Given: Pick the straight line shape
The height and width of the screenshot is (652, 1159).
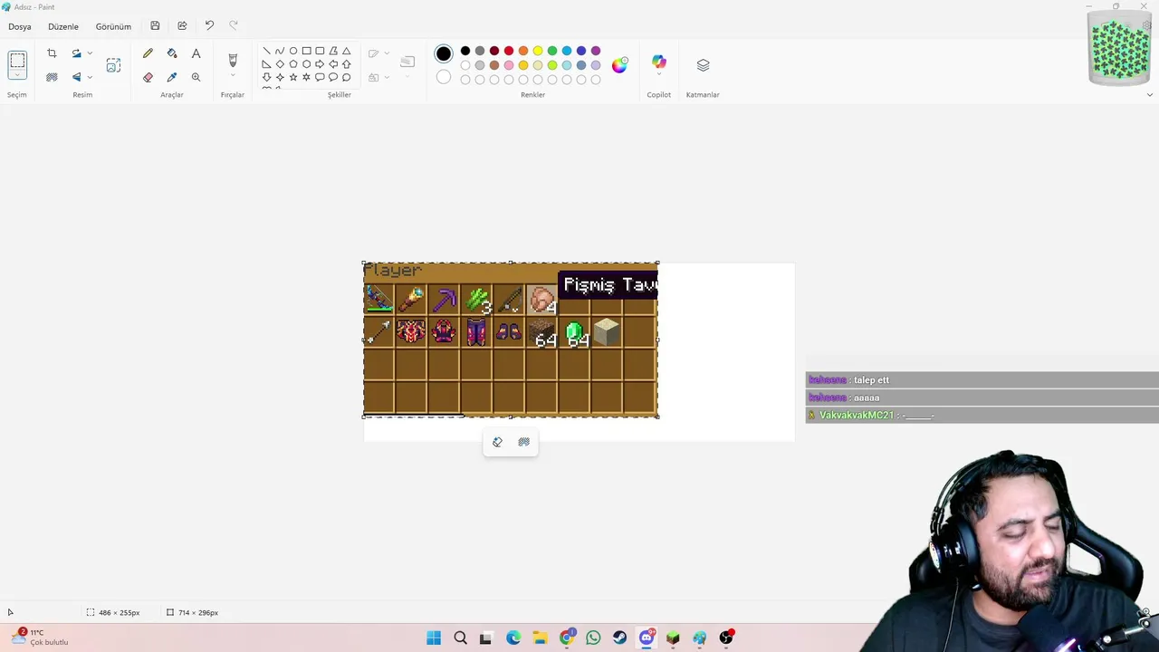Looking at the screenshot, I should click(x=266, y=51).
